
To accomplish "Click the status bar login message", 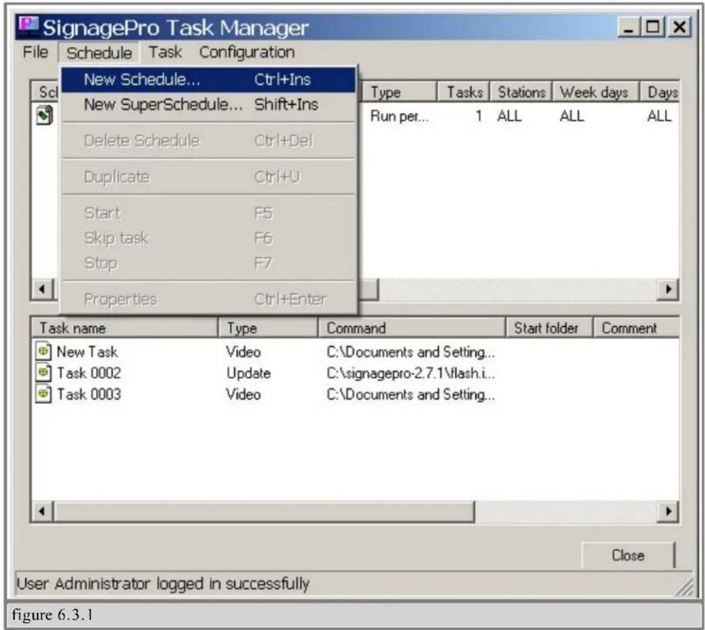I will (162, 584).
